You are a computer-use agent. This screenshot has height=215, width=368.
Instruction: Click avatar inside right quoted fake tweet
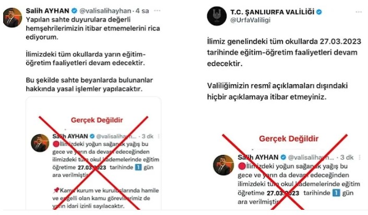tap(223, 165)
